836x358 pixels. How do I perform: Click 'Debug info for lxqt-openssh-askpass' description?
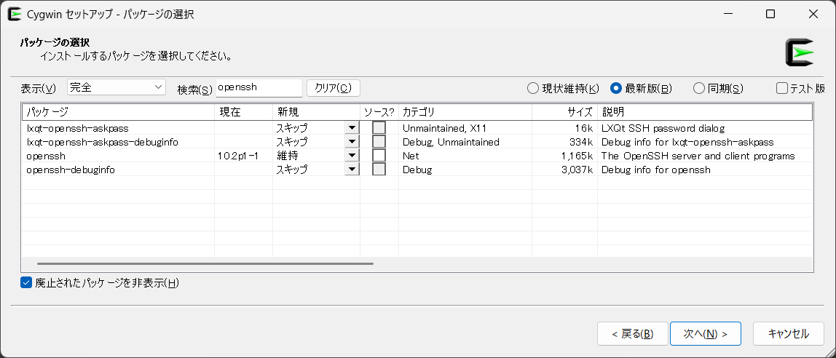(x=687, y=142)
